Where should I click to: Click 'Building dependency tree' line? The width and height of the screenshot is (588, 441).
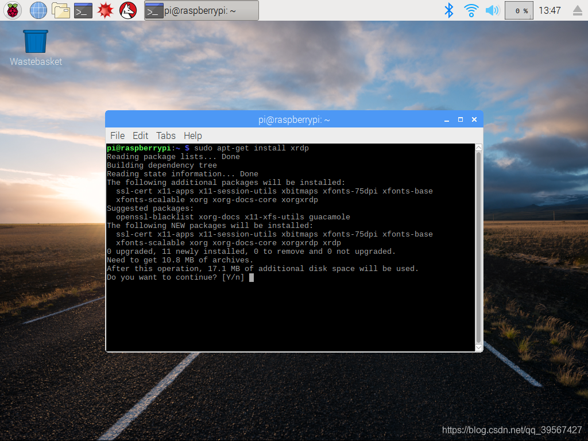[x=161, y=165]
